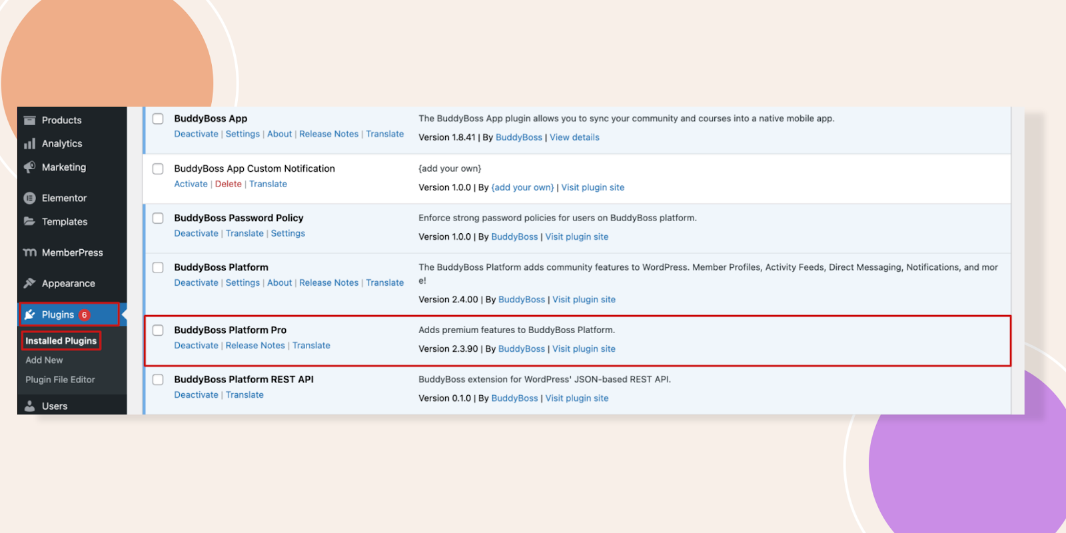The width and height of the screenshot is (1066, 533).
Task: Select the BuddyBoss Platform plugin checkbox
Action: (x=158, y=267)
